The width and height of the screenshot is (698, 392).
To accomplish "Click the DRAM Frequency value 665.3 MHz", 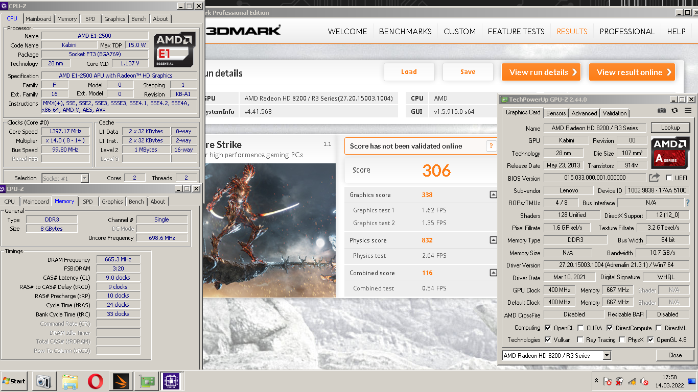I will [118, 260].
